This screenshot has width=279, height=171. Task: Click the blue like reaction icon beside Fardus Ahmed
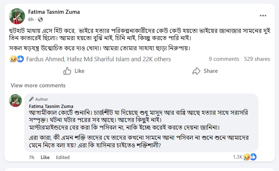click(20, 59)
